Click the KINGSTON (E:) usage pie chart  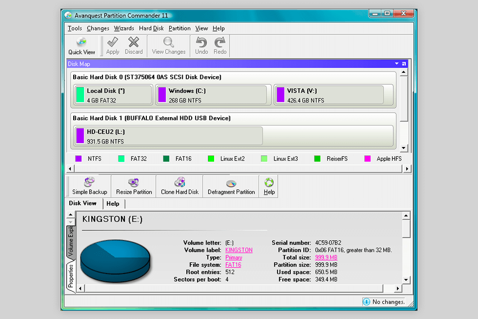pyautogui.click(x=115, y=260)
